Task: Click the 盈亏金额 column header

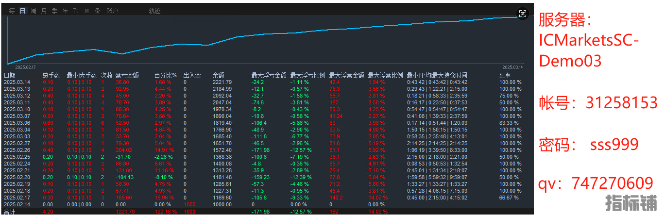Action: [x=127, y=75]
